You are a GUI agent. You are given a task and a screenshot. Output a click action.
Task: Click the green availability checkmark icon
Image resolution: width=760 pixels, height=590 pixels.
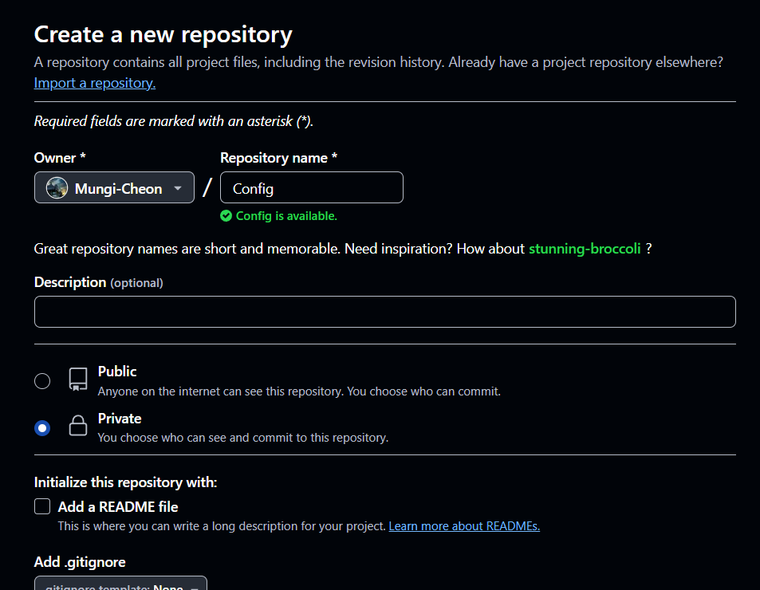tap(226, 216)
